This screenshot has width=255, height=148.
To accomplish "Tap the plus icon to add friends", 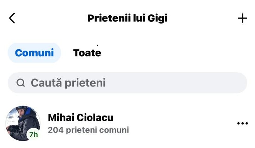I will click(x=242, y=18).
